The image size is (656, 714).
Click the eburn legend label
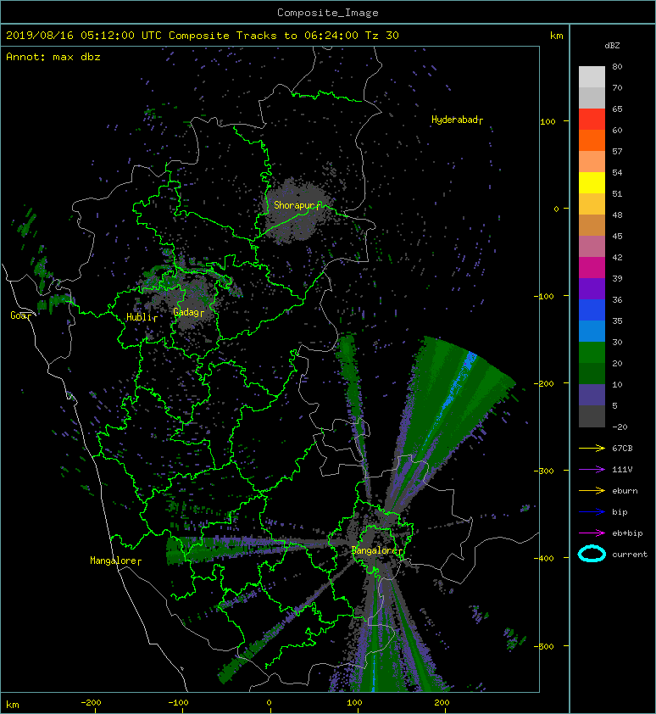pos(625,491)
